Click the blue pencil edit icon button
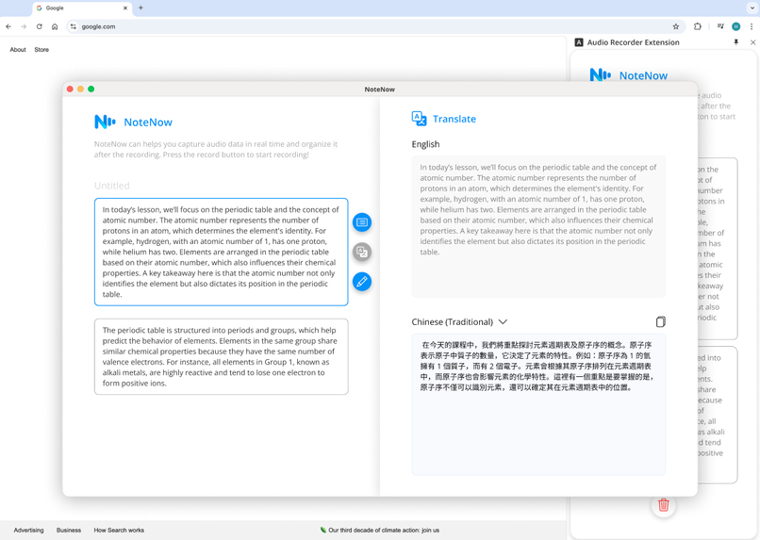This screenshot has width=760, height=540. (361, 282)
